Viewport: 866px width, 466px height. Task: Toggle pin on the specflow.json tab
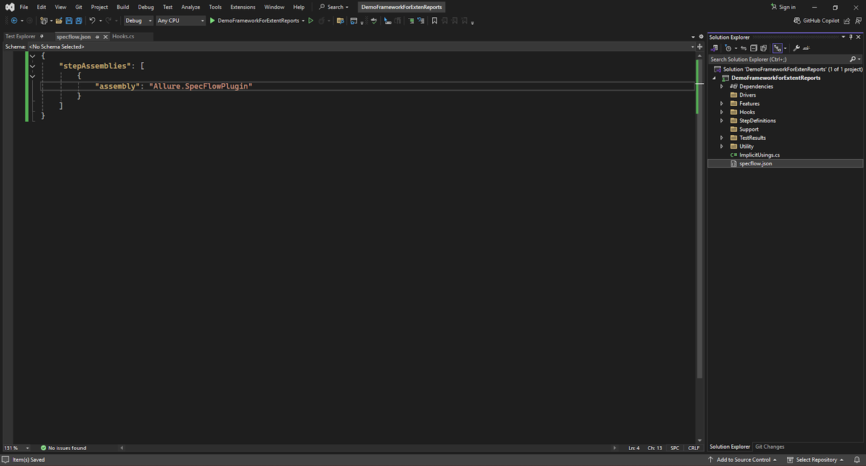[98, 36]
